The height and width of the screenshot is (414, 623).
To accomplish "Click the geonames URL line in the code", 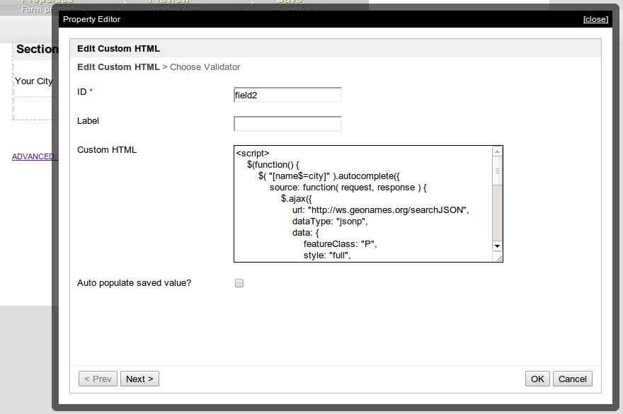I will (x=381, y=210).
